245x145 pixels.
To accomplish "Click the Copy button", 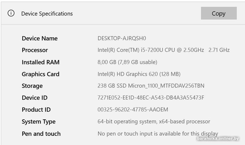I will (218, 13).
